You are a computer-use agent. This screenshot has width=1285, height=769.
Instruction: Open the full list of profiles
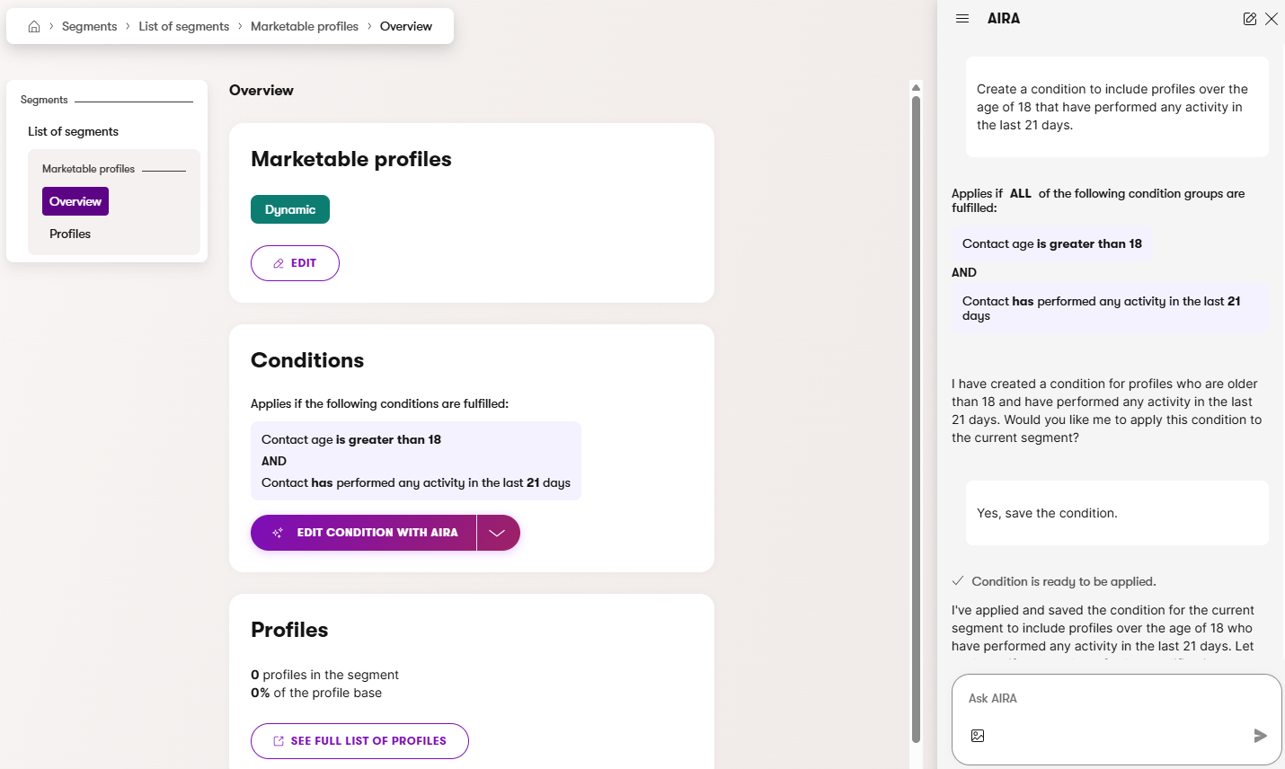[x=359, y=741]
